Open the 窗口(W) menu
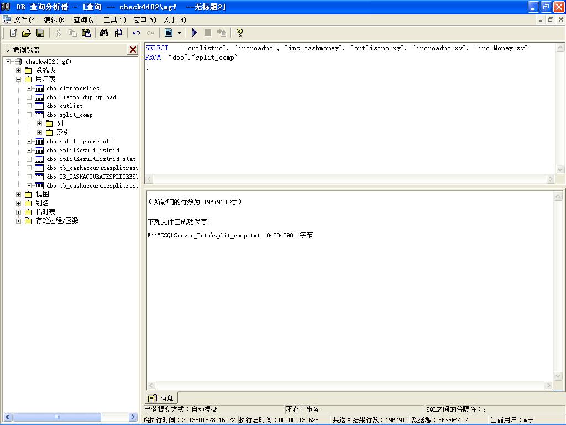This screenshot has width=566, height=425. tap(145, 20)
